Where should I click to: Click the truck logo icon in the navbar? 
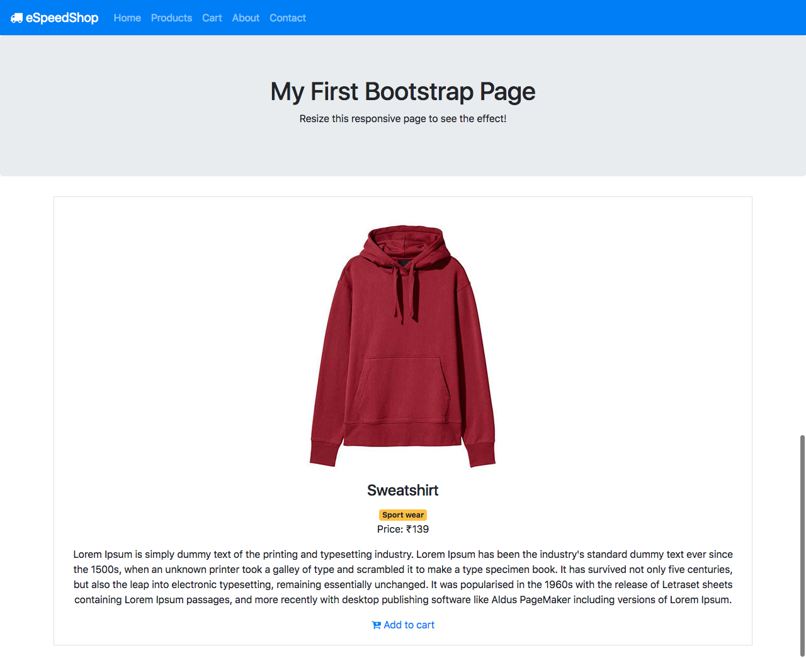tap(17, 18)
